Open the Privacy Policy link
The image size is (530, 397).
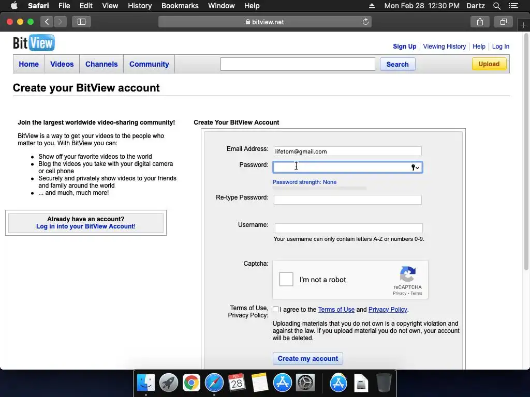pyautogui.click(x=388, y=309)
